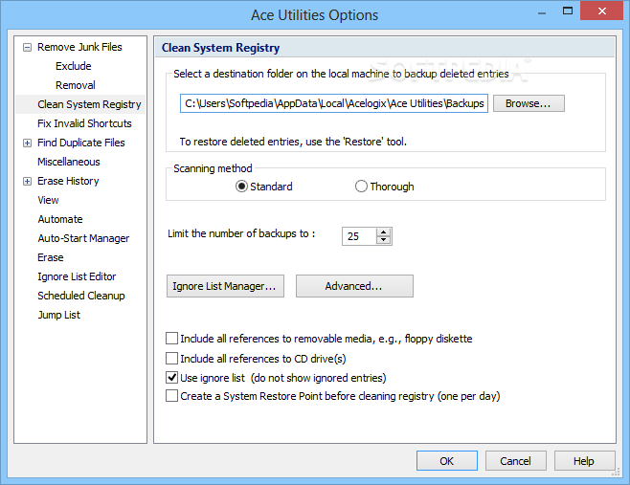Click Cancel to discard changes
Screen dimensions: 630x485
[515, 461]
